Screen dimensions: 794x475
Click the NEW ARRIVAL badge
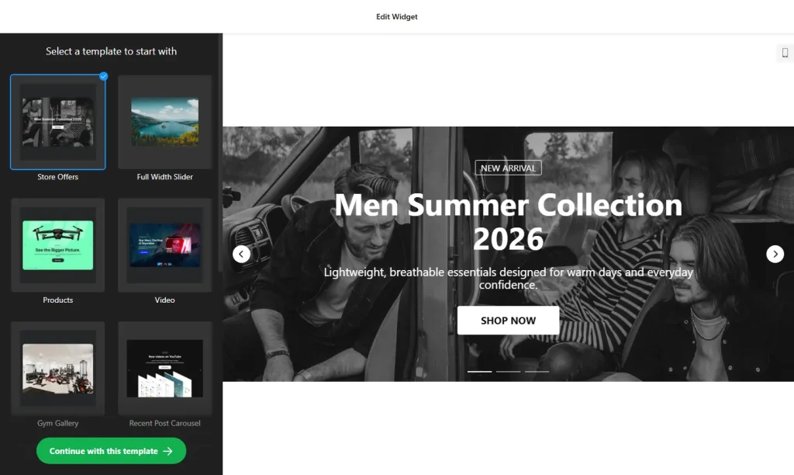point(508,168)
